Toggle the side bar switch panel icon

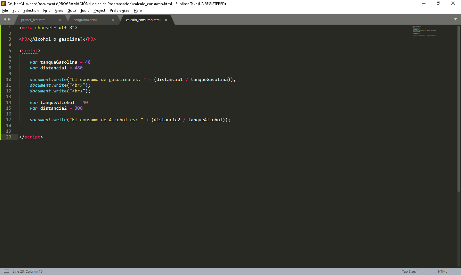tap(6, 271)
